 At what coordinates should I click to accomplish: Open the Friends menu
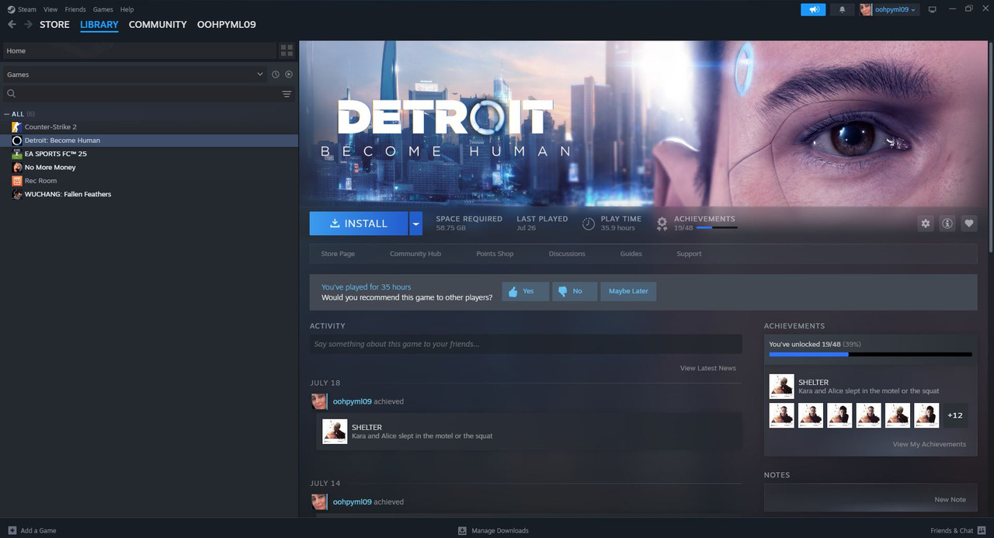point(75,9)
